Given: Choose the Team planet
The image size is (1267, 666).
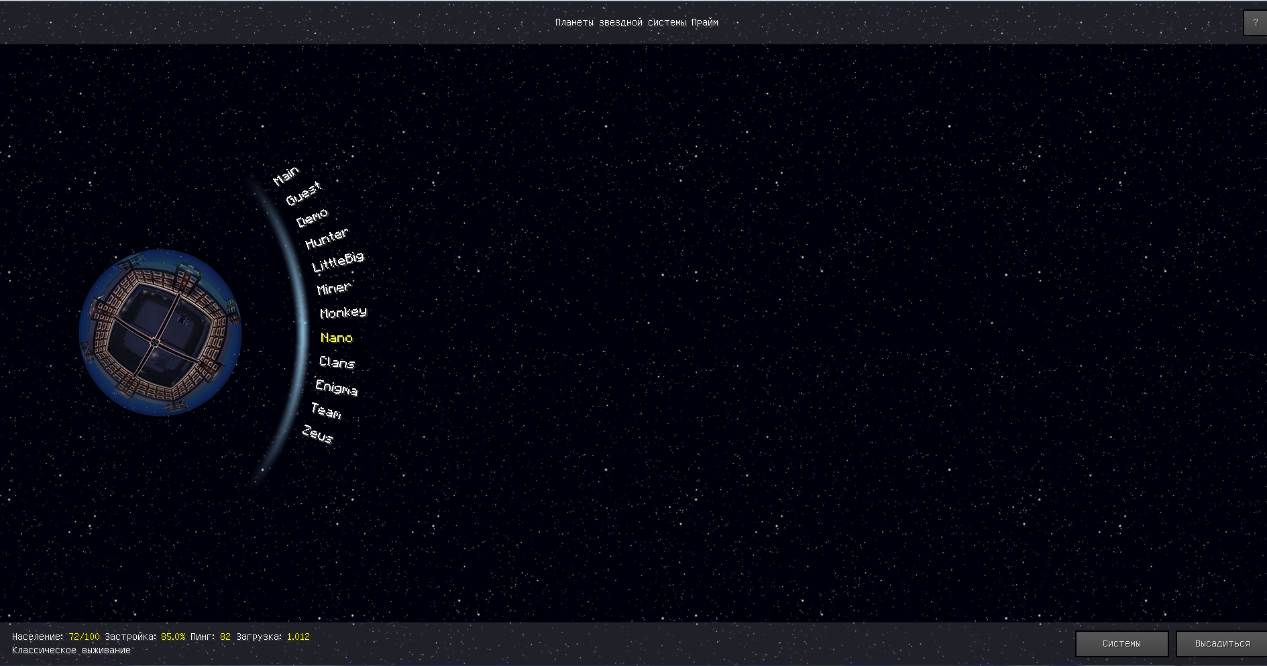Looking at the screenshot, I should [326, 411].
